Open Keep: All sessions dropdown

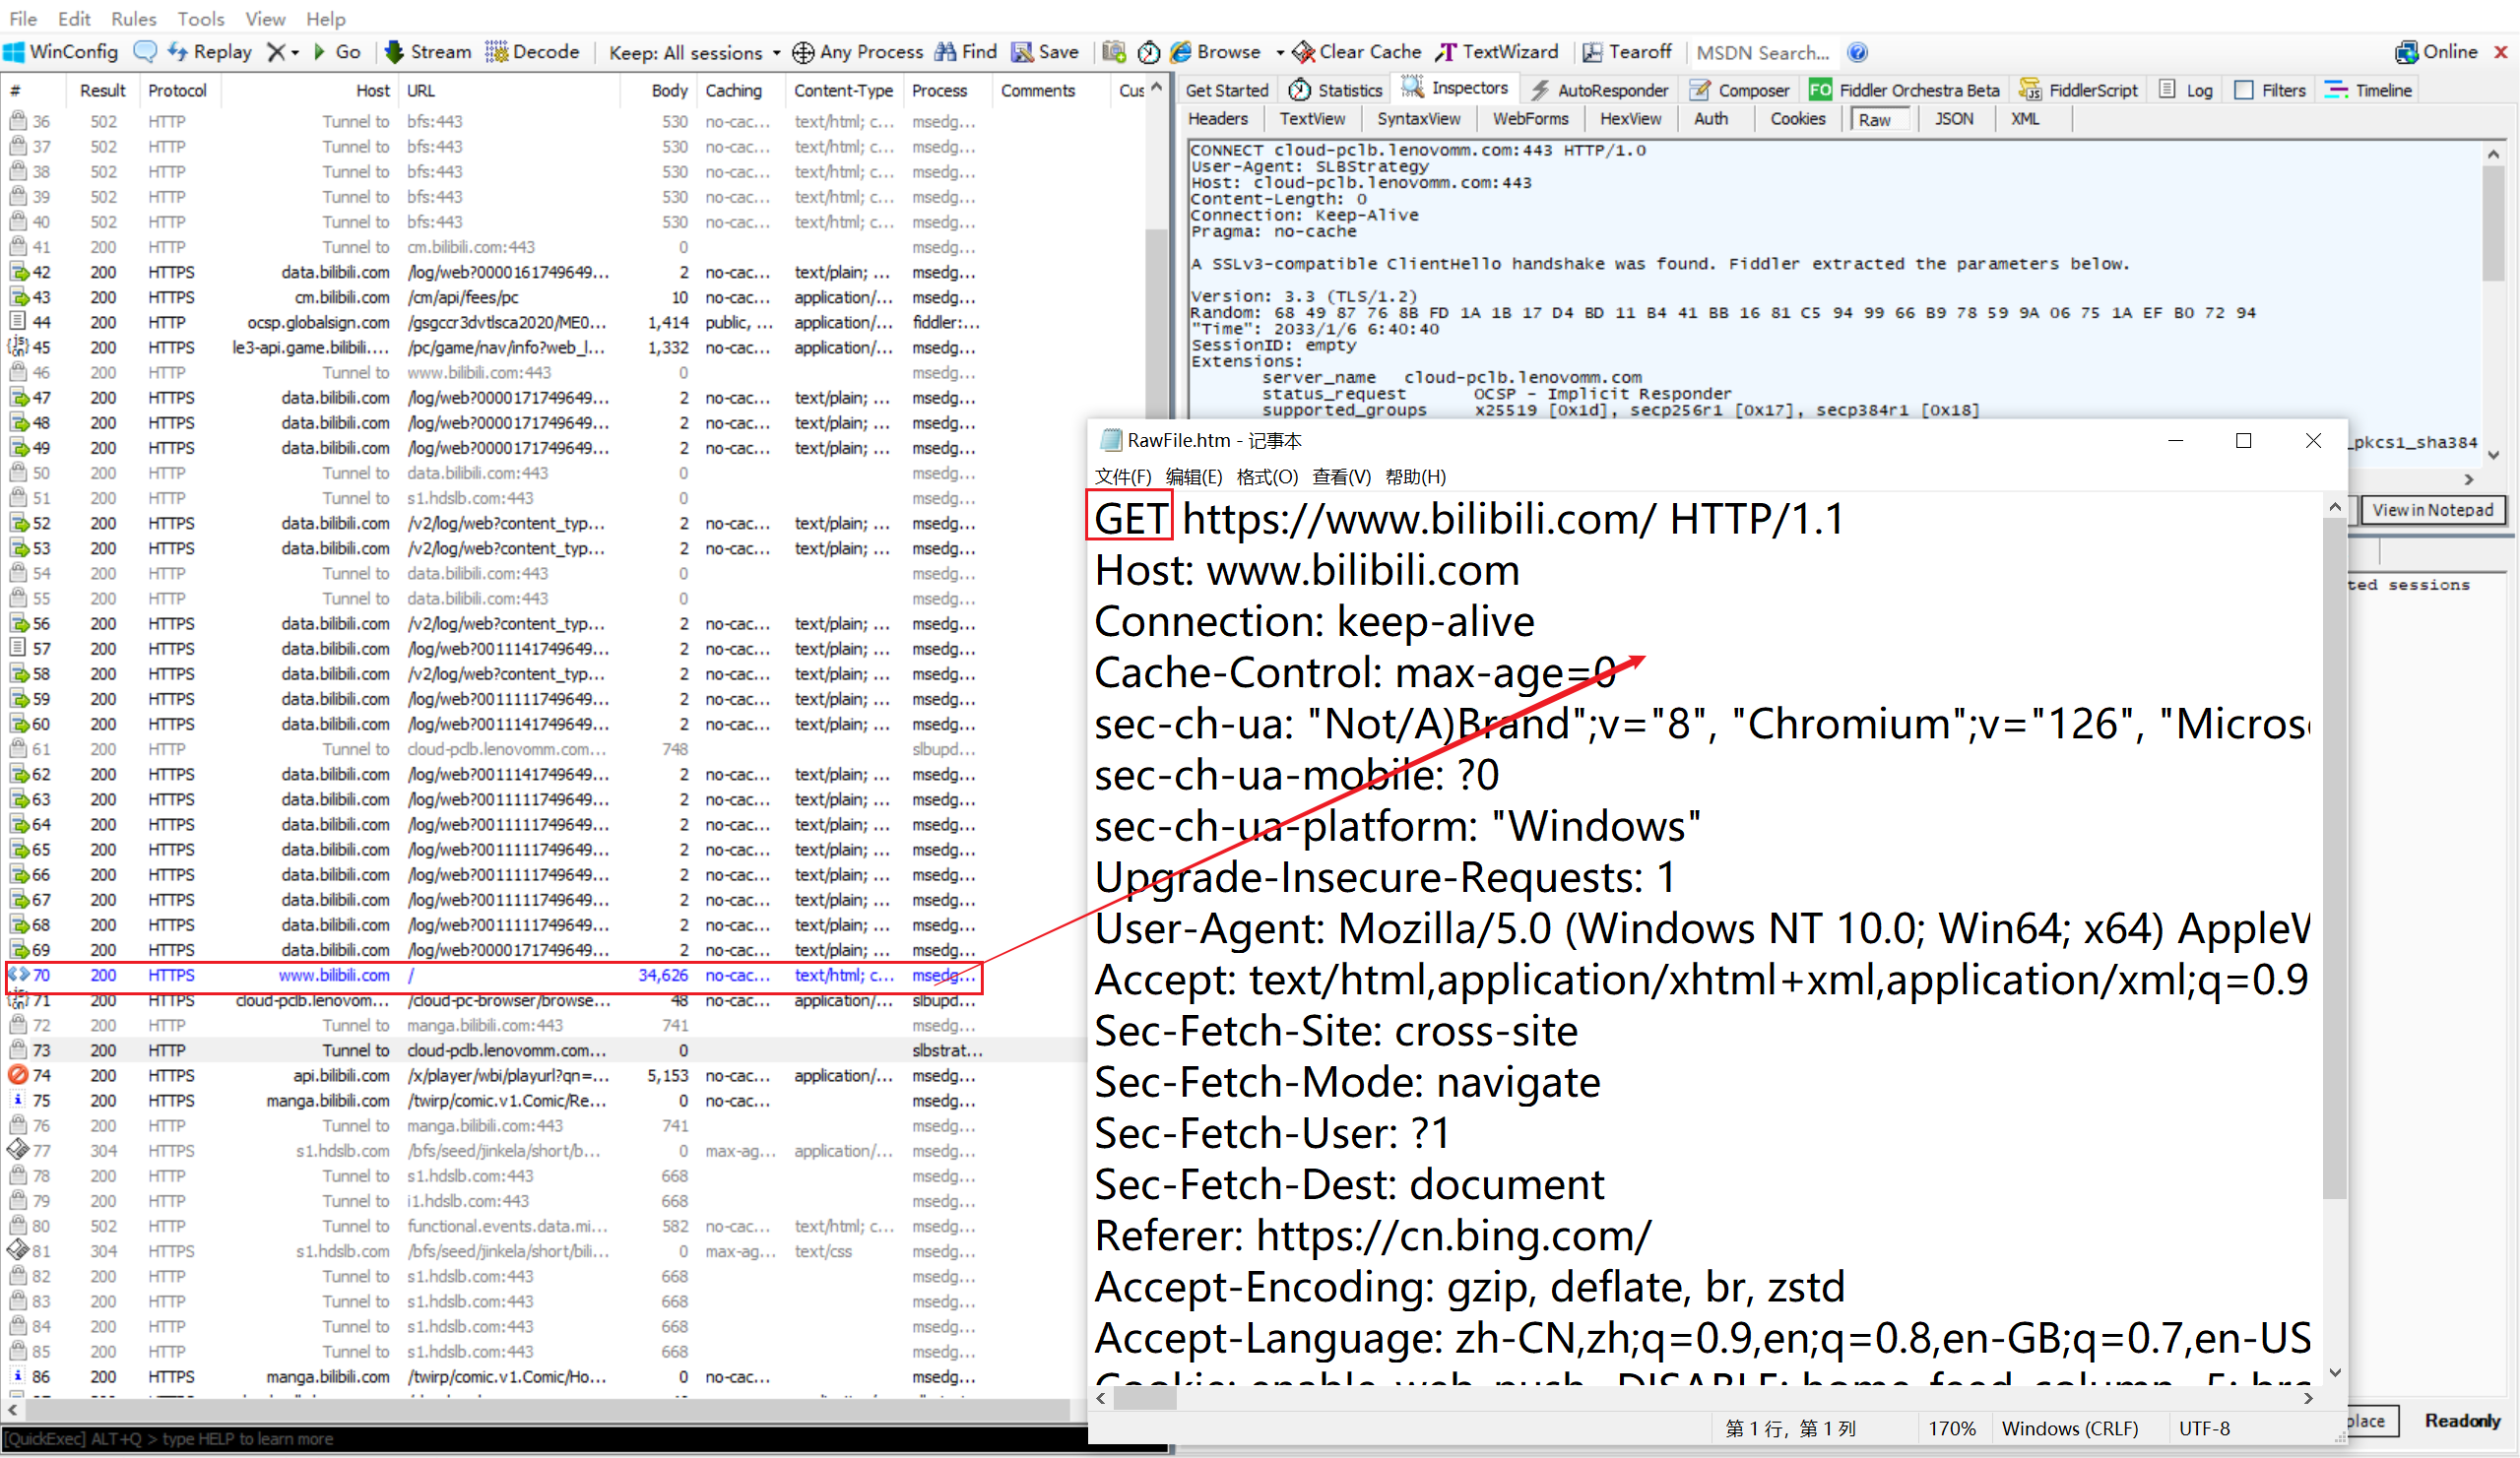point(694,52)
